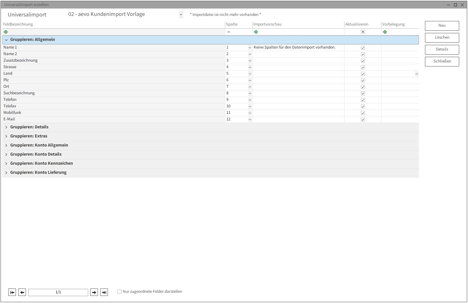
Task: Sort by Feldbezeichnung column header
Action: (x=114, y=24)
